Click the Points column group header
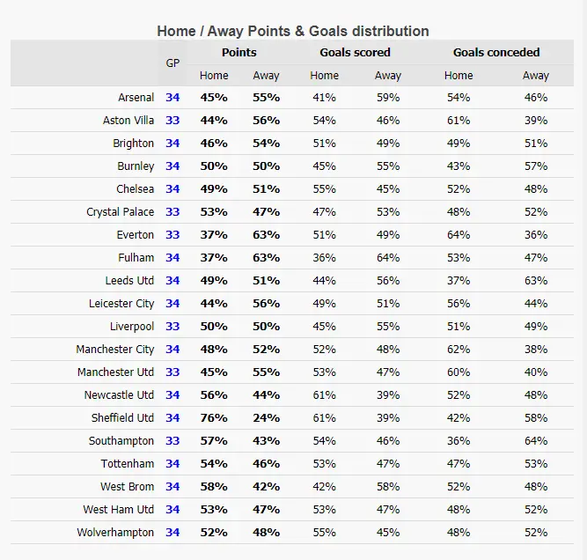 click(239, 53)
